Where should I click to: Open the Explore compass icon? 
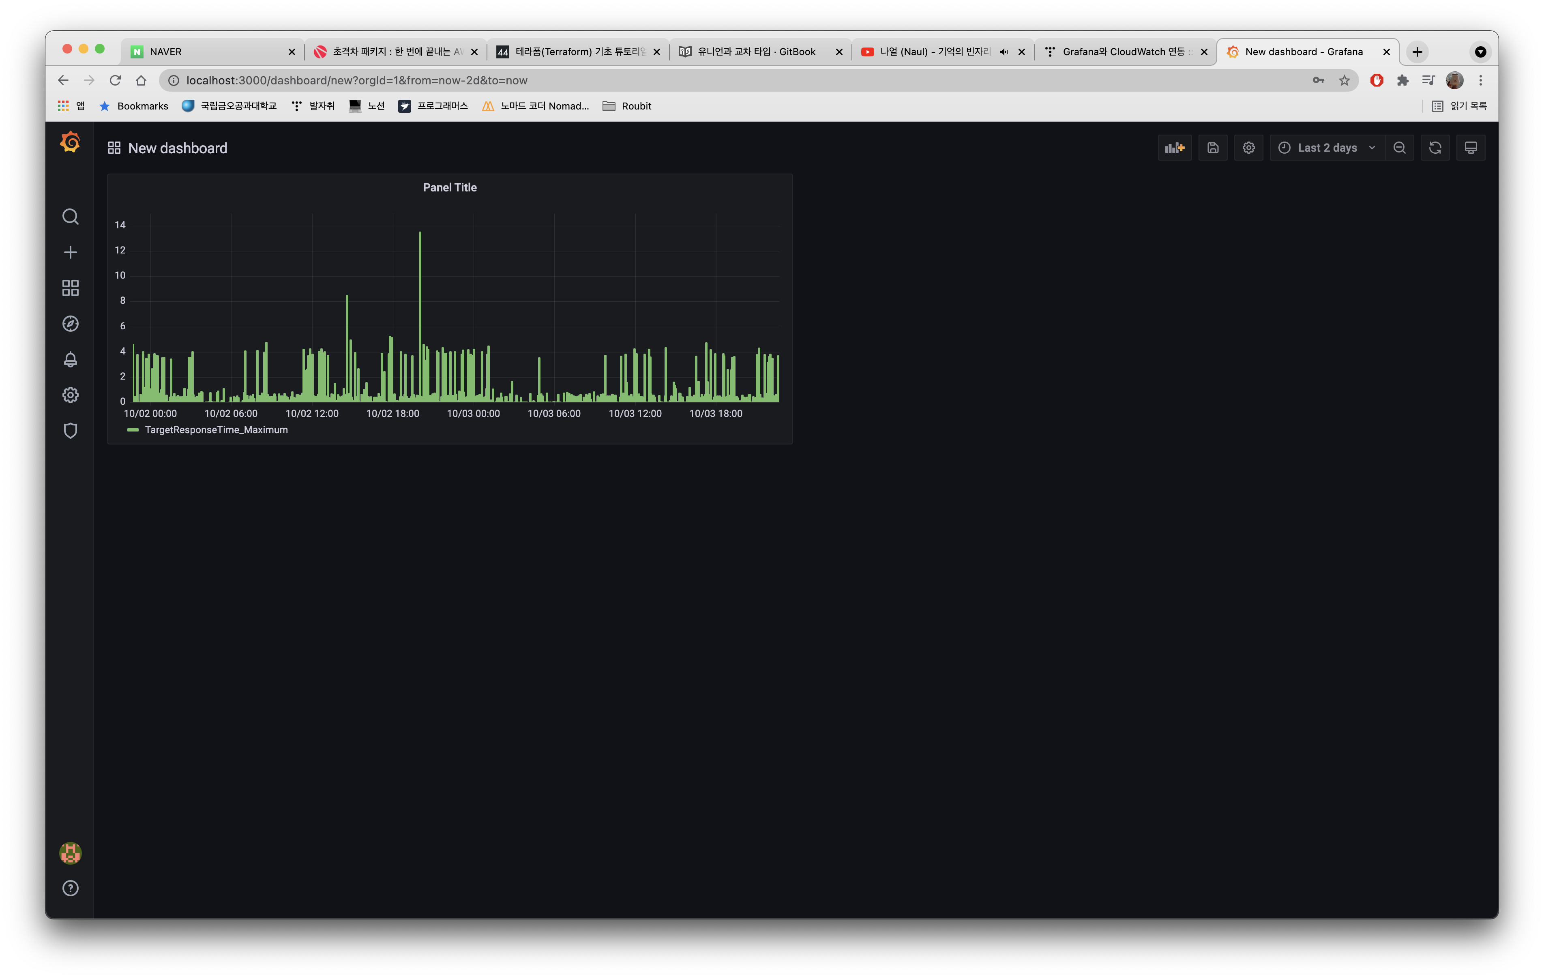coord(71,324)
